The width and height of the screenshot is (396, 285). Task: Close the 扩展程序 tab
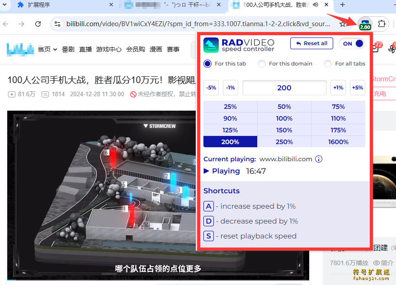[x=111, y=5]
